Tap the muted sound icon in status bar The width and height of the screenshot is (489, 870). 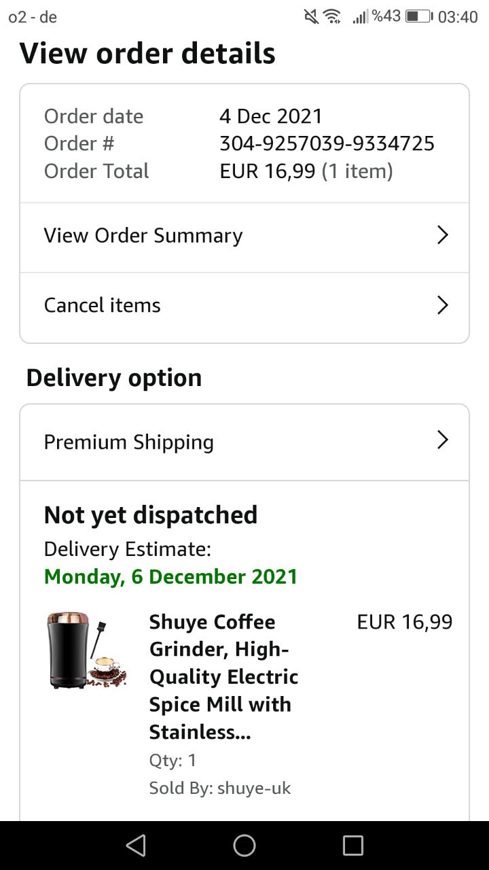311,17
